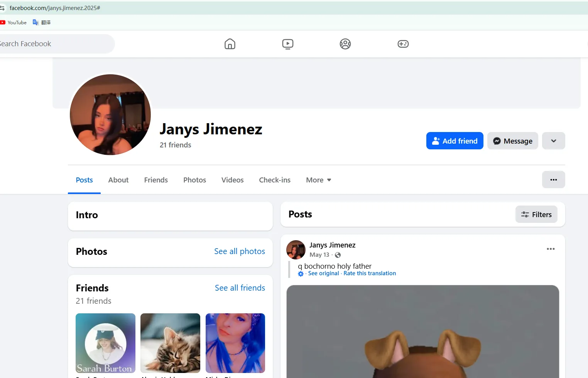Click the site info icon in address bar
The width and height of the screenshot is (588, 378).
pyautogui.click(x=2, y=8)
